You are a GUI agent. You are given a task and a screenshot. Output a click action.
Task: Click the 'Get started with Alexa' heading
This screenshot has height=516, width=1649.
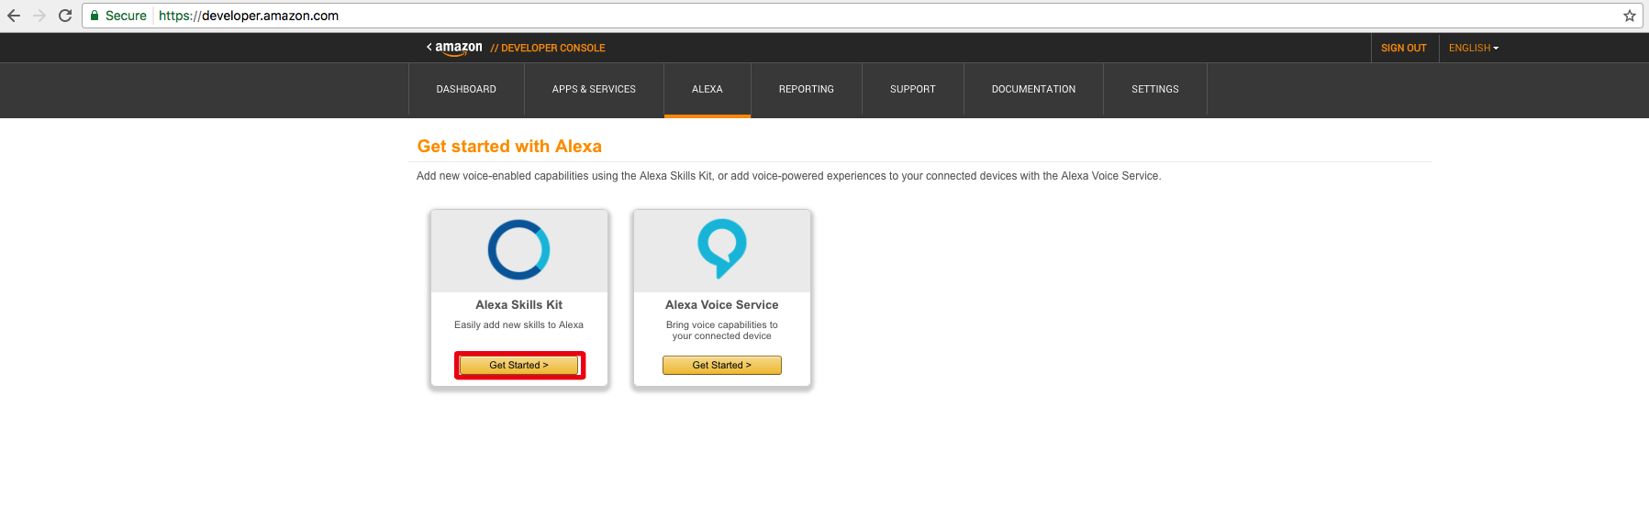[x=509, y=147]
